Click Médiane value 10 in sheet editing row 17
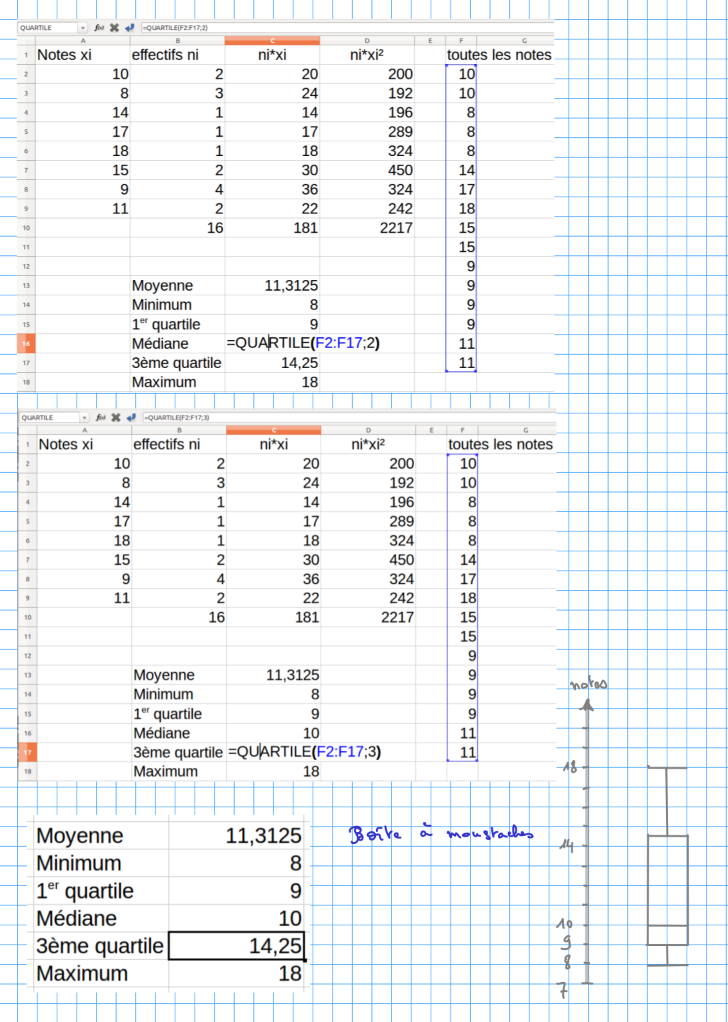This screenshot has width=728, height=1022. 311,733
